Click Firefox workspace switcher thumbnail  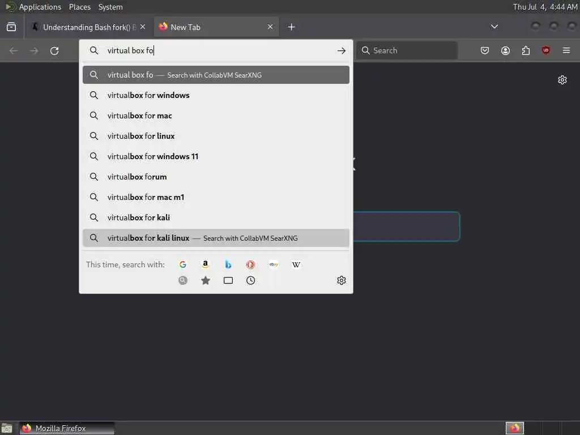click(514, 428)
